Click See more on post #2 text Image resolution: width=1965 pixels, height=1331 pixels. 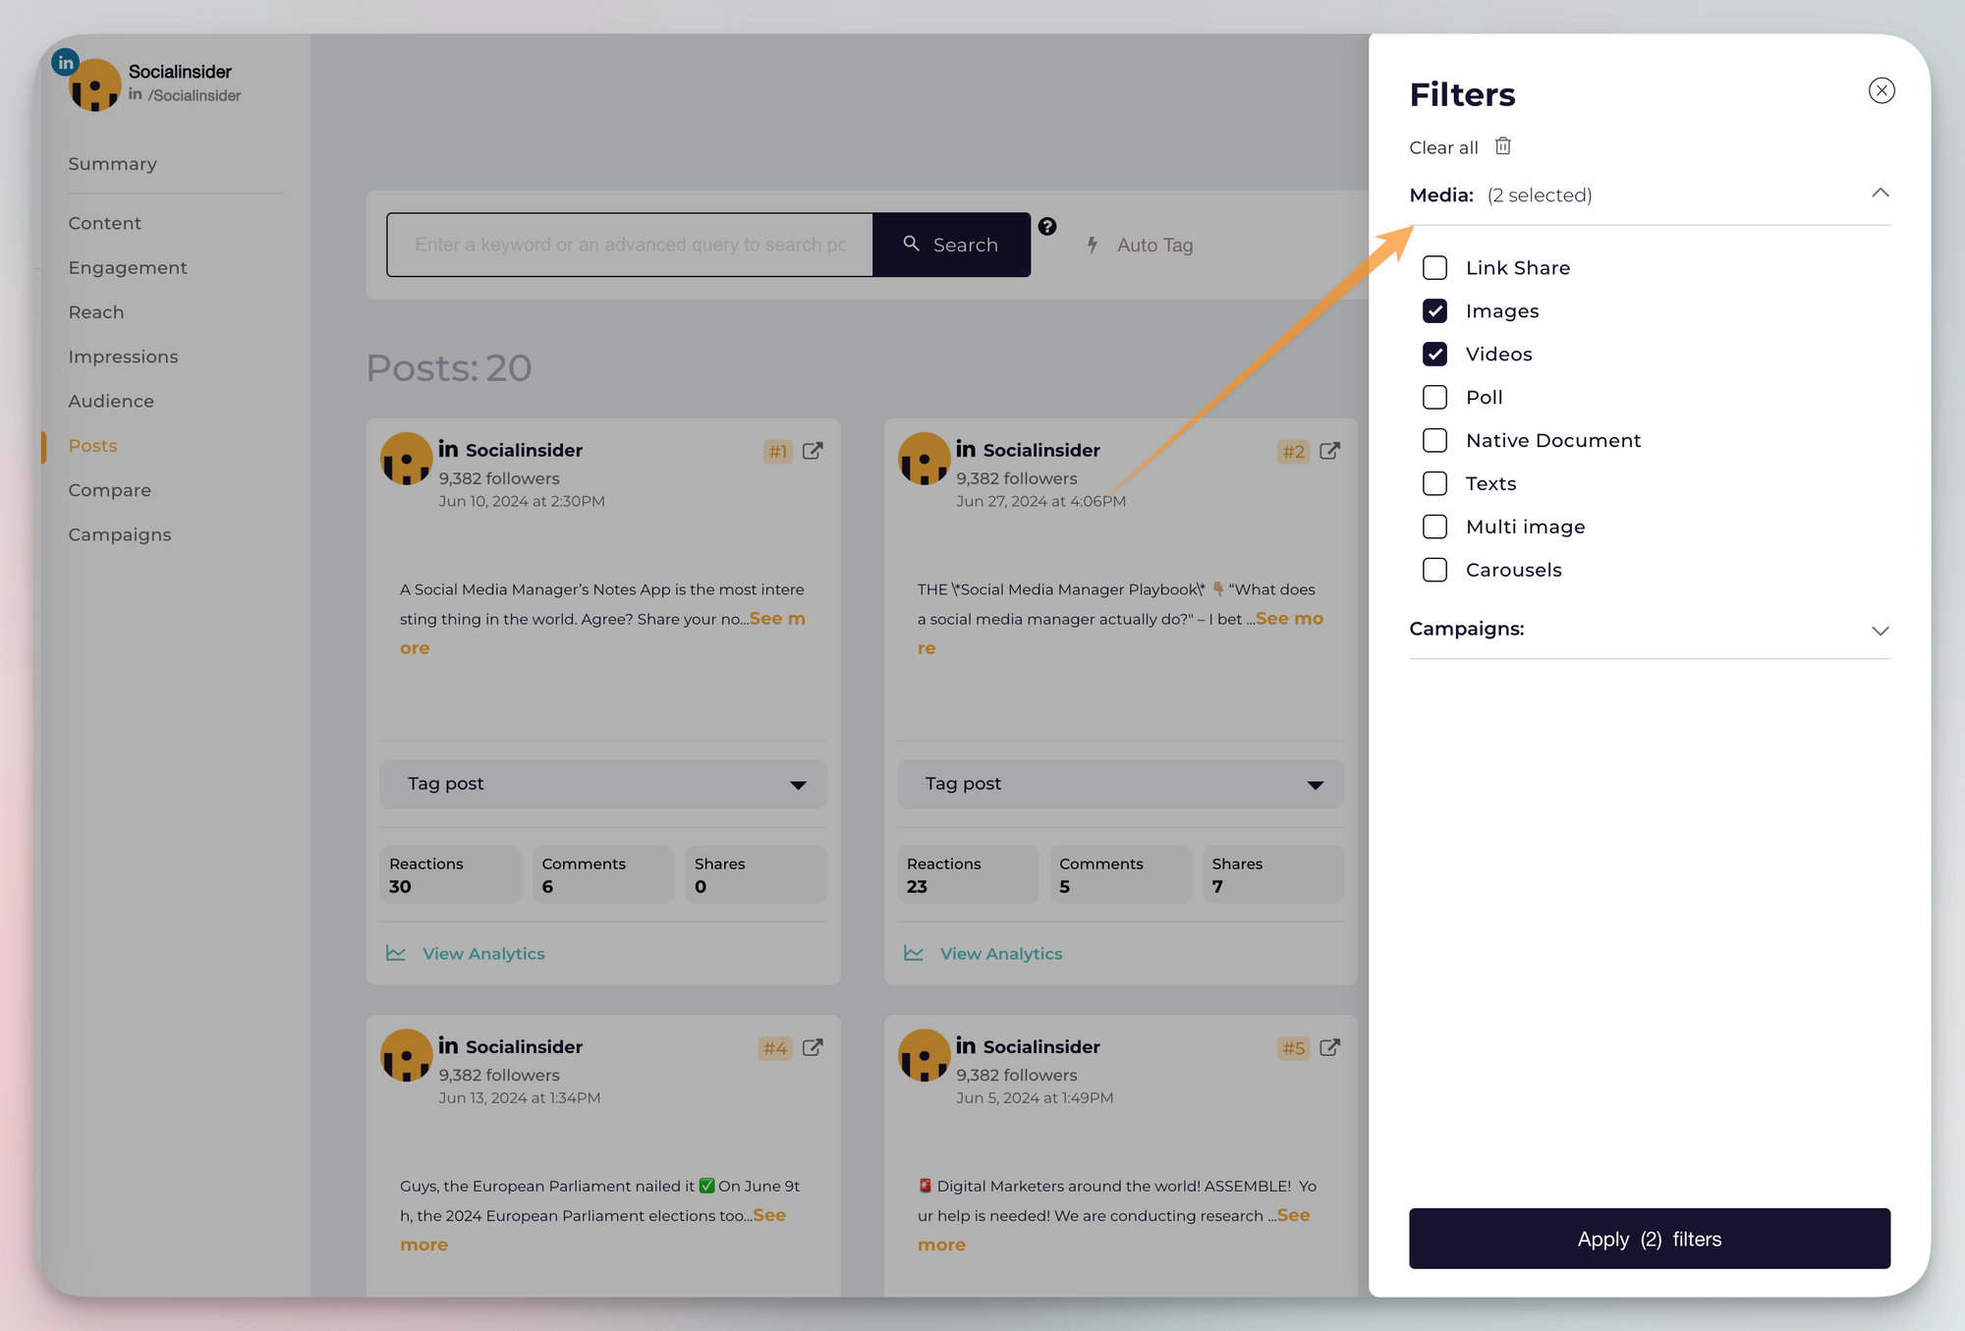pyautogui.click(x=1289, y=619)
